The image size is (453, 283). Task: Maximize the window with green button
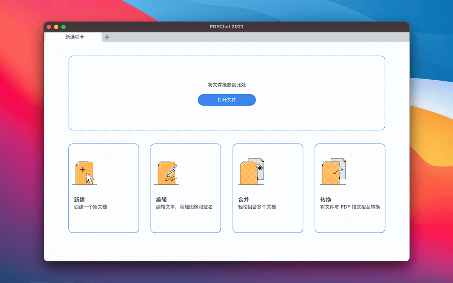click(x=63, y=27)
